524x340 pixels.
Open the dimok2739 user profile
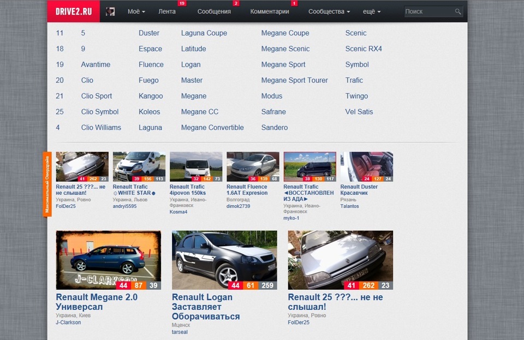tap(239, 206)
